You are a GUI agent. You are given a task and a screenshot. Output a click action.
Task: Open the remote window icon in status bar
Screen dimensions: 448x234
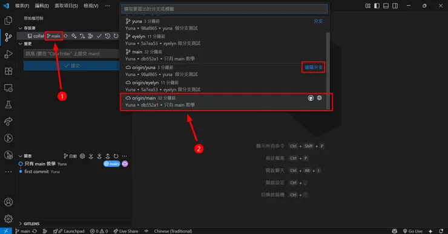[x=5, y=231]
